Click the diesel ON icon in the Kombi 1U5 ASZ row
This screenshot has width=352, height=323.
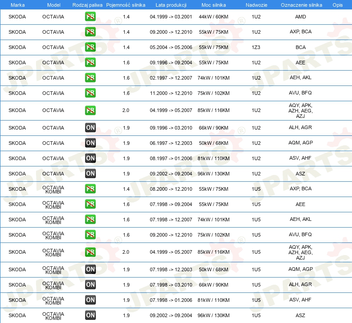[x=90, y=315]
